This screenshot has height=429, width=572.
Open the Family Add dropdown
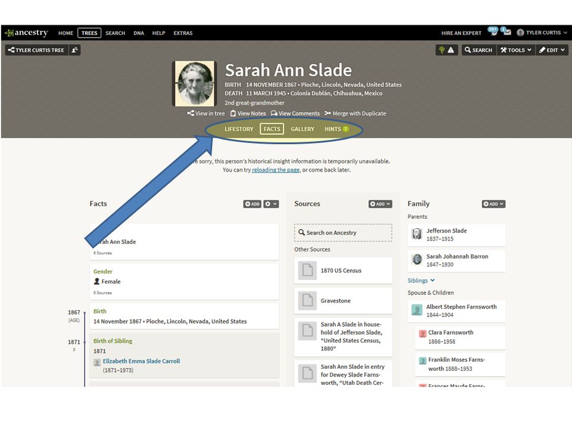point(493,204)
